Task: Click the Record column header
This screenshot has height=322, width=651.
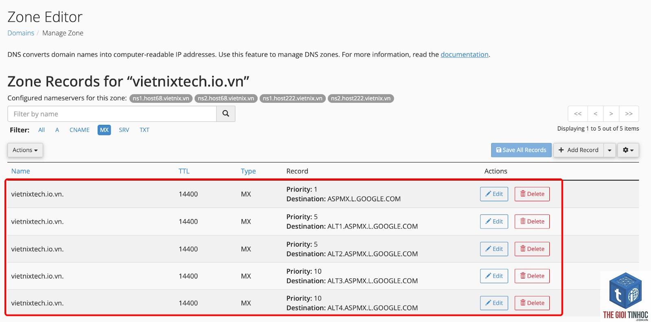Action: click(x=297, y=171)
